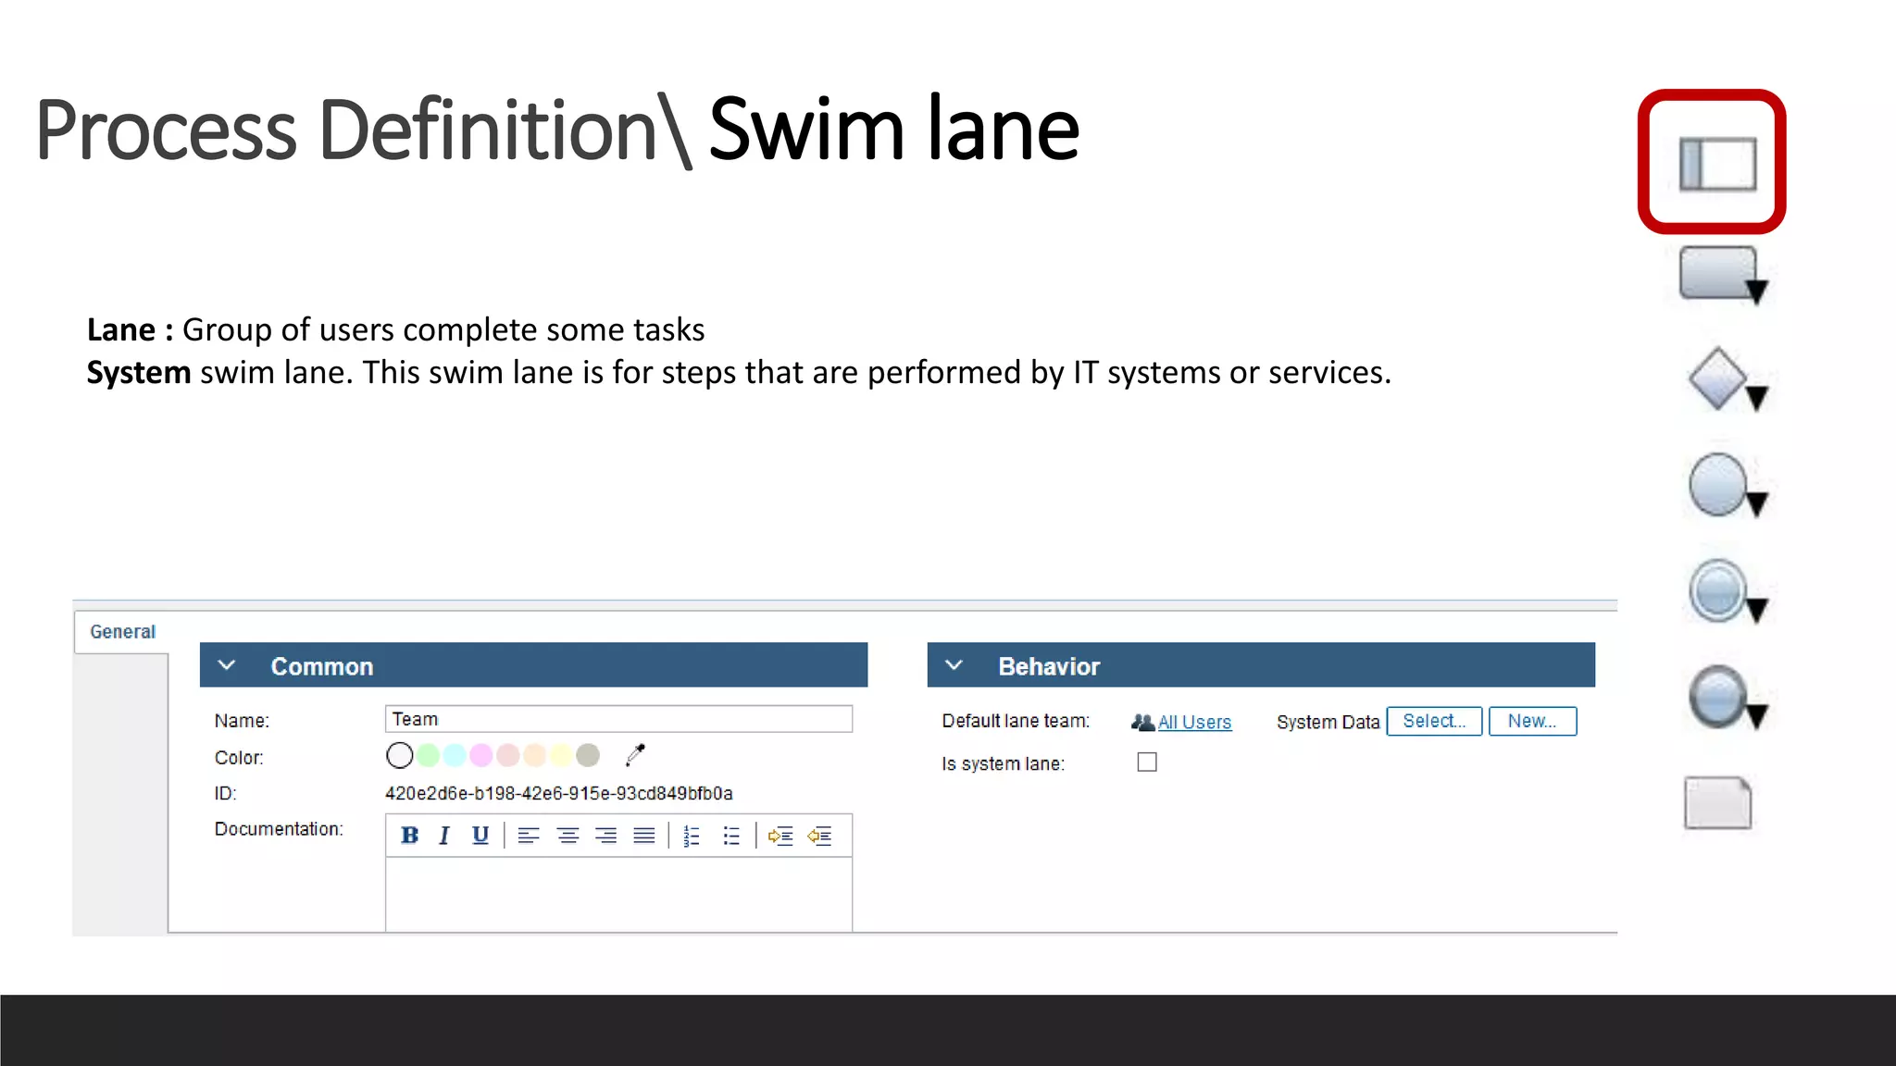Screen dimensions: 1896x1066
Task: Click the 'Color:' label
Action: pos(239,758)
